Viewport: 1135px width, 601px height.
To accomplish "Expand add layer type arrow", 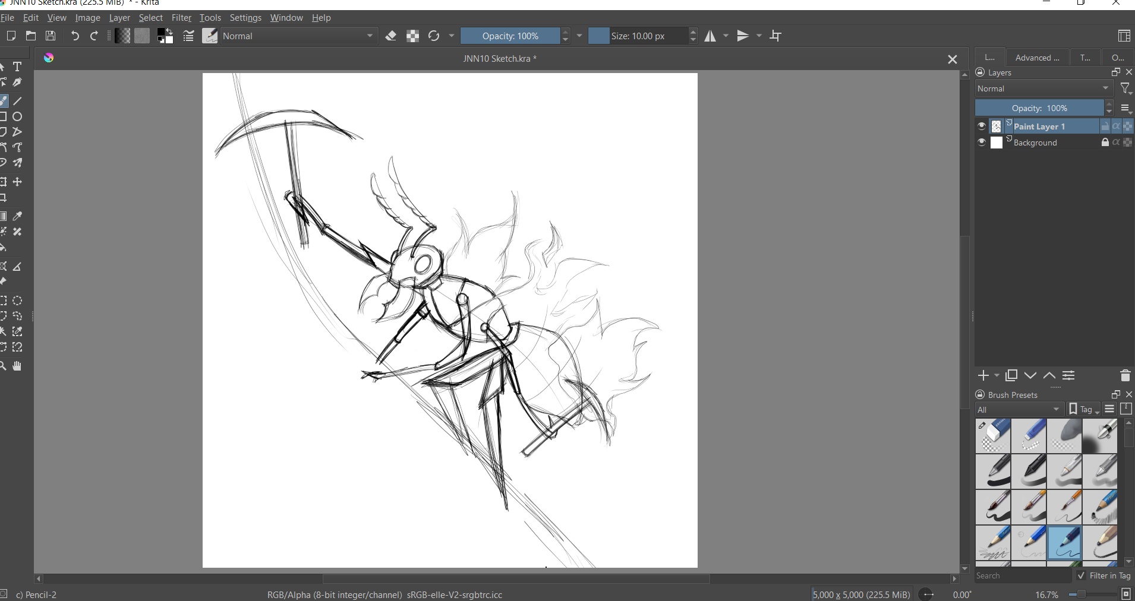I will click(997, 375).
